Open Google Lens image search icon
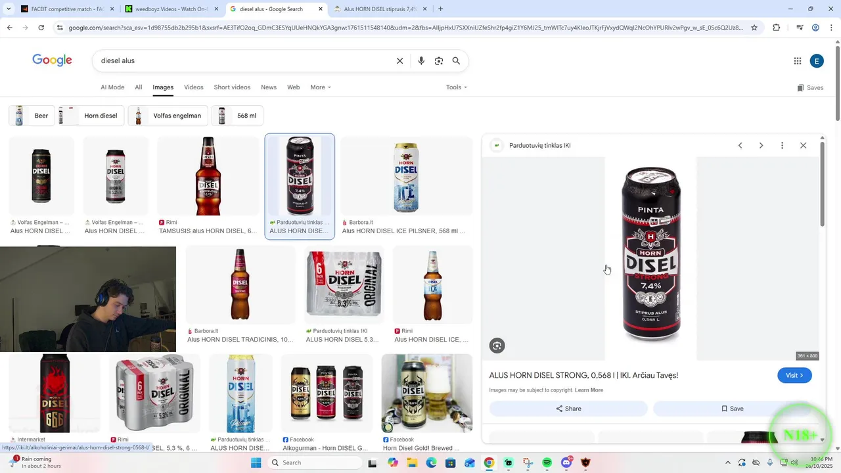 click(x=439, y=61)
